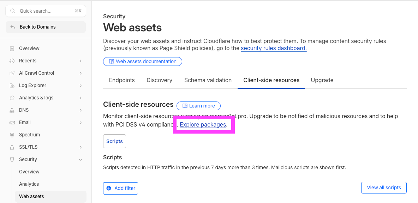This screenshot has width=418, height=203.
Task: Click the Overview clipboard icon in sidebar
Action: pos(12,48)
